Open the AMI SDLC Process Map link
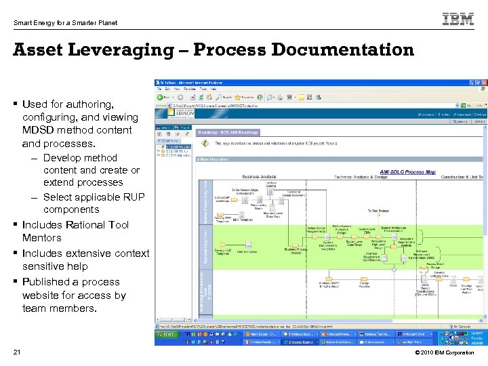The height and width of the screenshot is (366, 488). tap(408, 171)
